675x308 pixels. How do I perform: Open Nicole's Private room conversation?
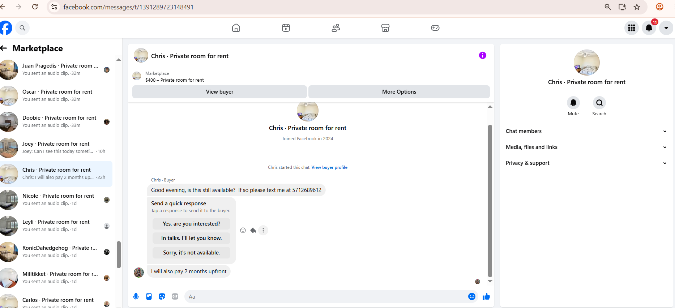[x=56, y=200]
